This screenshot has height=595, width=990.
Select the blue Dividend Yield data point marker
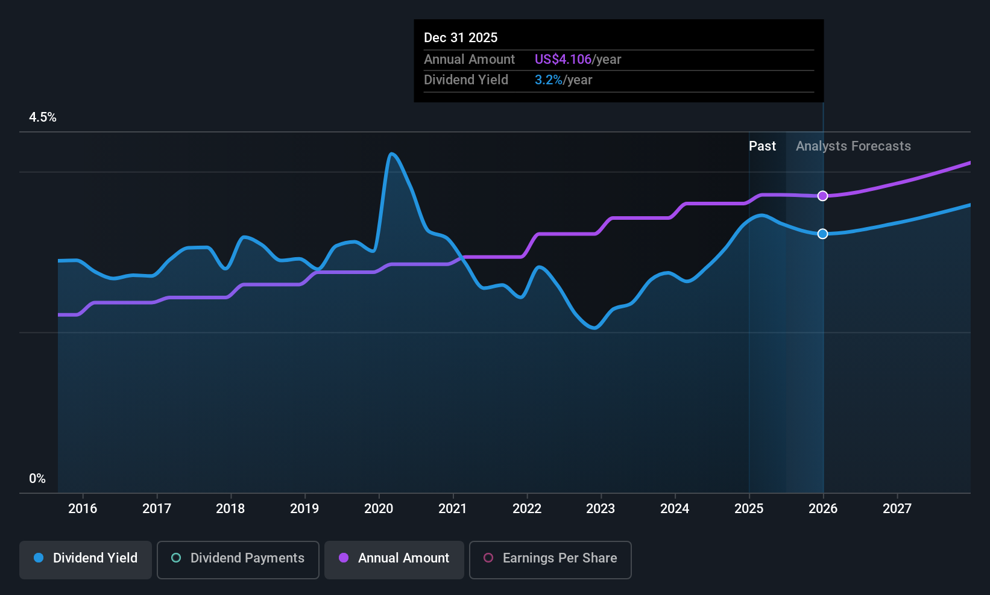pyautogui.click(x=822, y=234)
